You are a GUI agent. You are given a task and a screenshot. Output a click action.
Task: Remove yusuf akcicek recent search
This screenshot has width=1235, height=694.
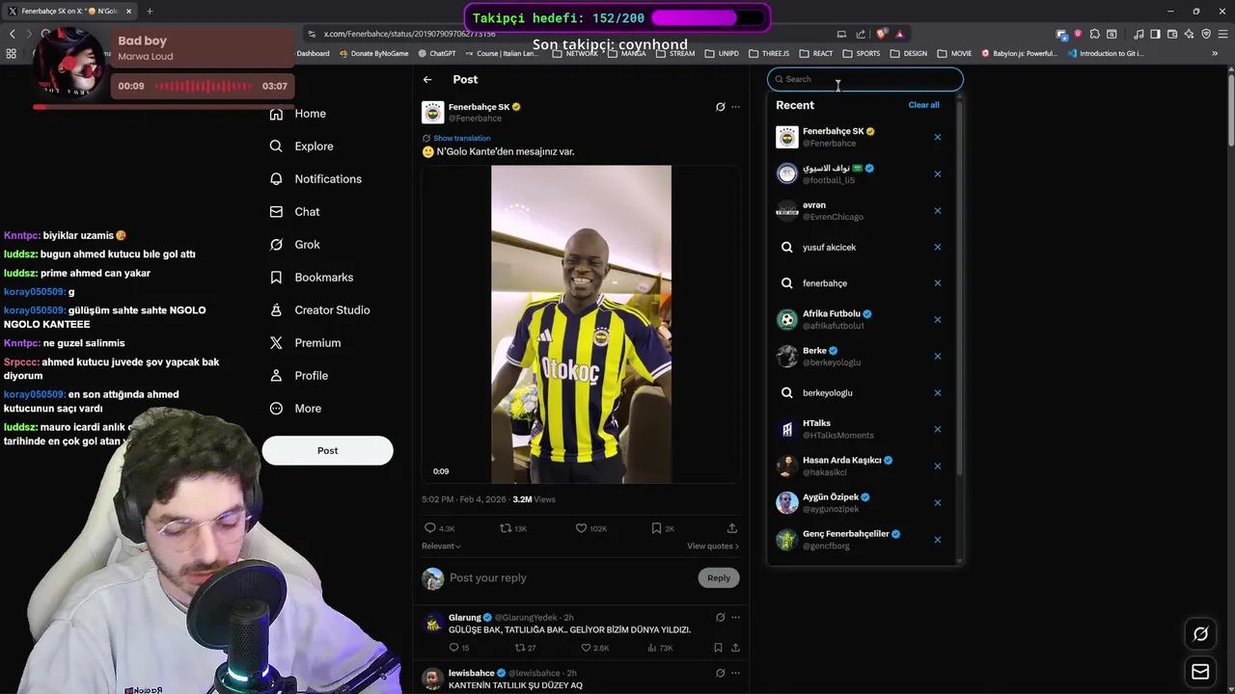pos(937,248)
